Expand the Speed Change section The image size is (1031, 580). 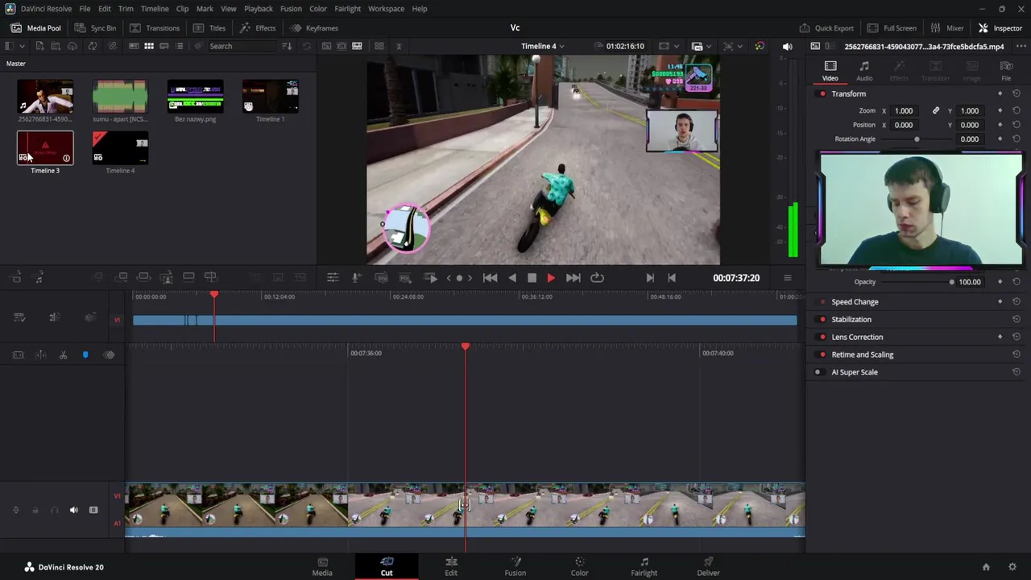[x=855, y=302]
